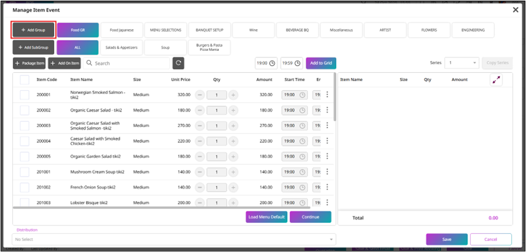Open three-dot menu for Norwegian Smoked Salmon row
Image resolution: width=526 pixels, height=252 pixels.
tap(327, 95)
